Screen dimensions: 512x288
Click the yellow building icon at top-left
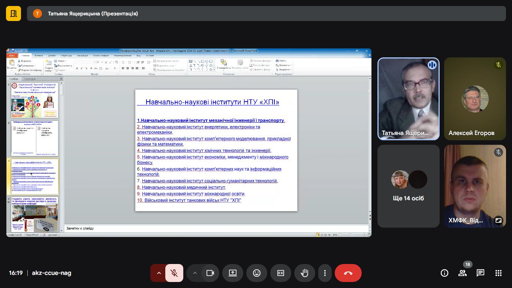click(13, 13)
